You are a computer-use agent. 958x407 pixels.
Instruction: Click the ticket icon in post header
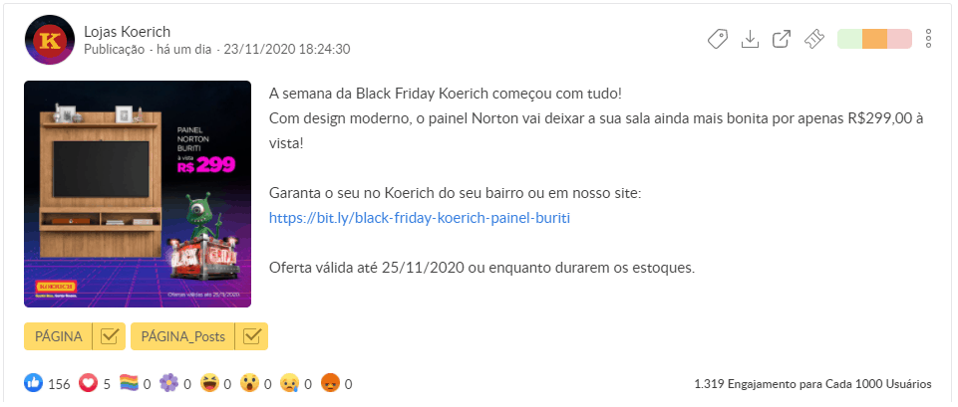point(814,39)
